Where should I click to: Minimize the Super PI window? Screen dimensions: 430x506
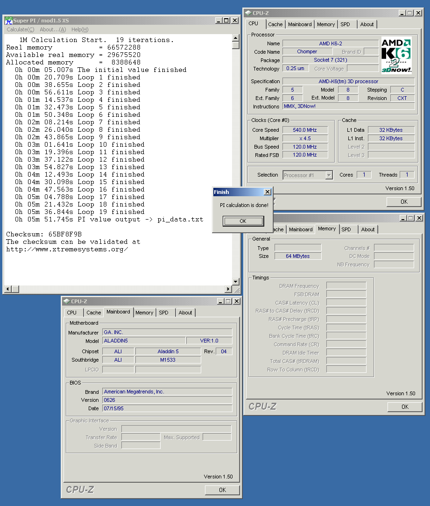(x=219, y=21)
